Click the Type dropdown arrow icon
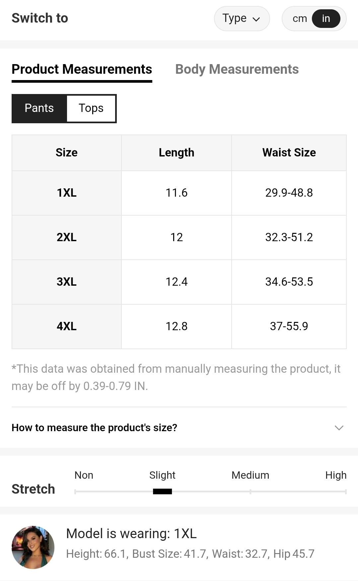Viewport: 358px width, 581px height. 256,19
